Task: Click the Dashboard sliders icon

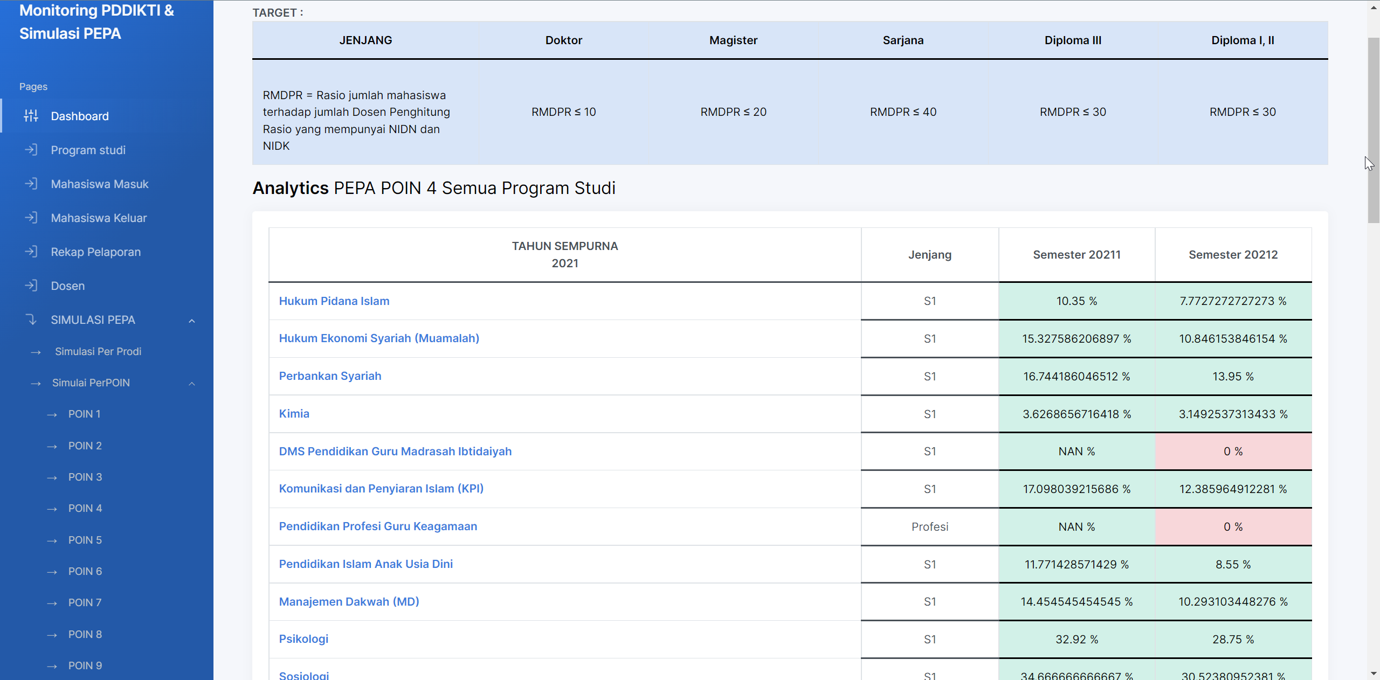Action: [x=31, y=116]
